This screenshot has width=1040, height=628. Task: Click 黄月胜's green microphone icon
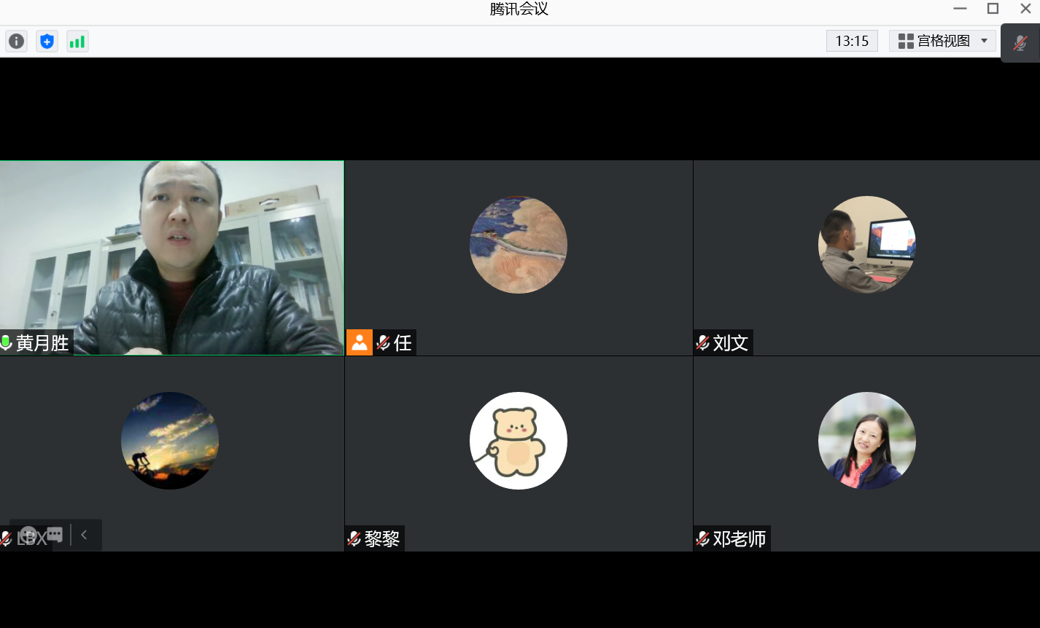pos(7,342)
